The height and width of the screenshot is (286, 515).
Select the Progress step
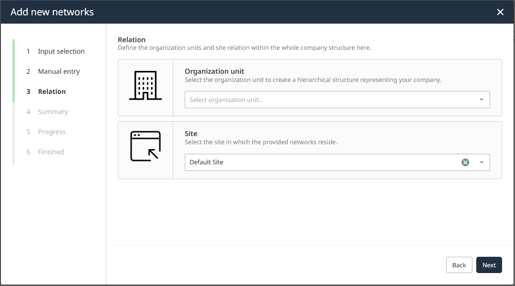pyautogui.click(x=51, y=132)
